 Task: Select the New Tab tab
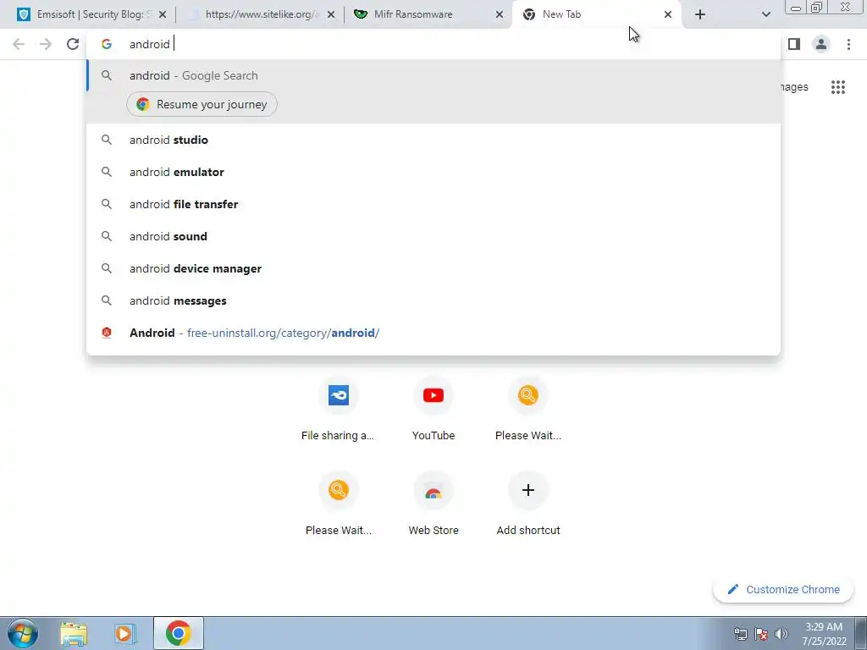click(x=594, y=14)
